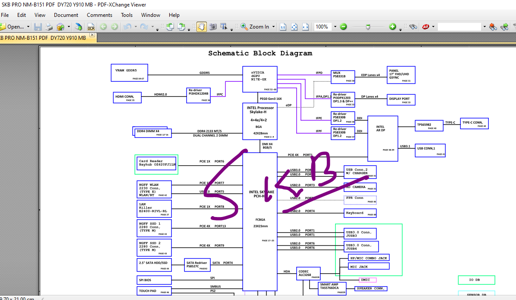This screenshot has height=300, width=516.
Task: Select the Hand tool
Action: pos(201,27)
